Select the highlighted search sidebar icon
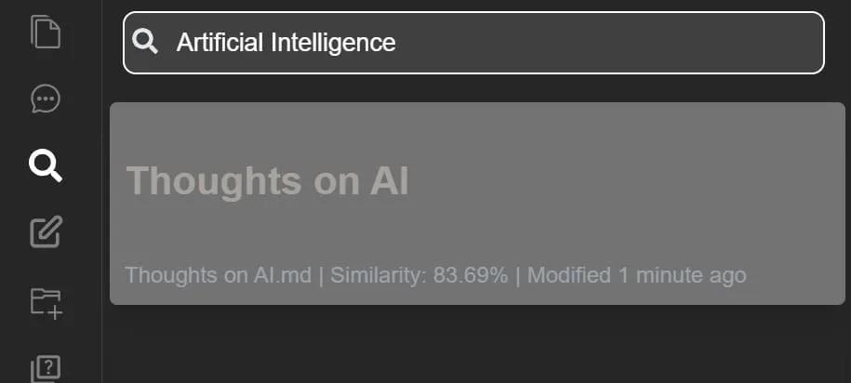This screenshot has height=383, width=851. coord(46,165)
